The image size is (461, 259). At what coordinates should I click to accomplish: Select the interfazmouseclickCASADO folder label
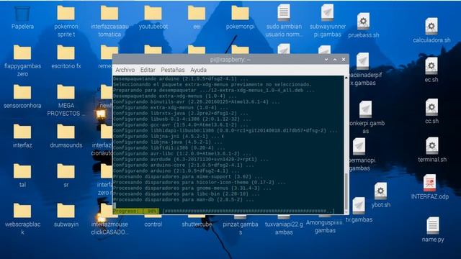click(109, 228)
